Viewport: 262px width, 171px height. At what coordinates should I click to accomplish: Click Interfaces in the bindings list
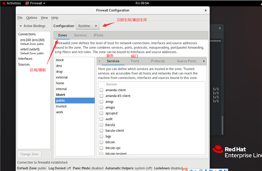click(x=25, y=59)
